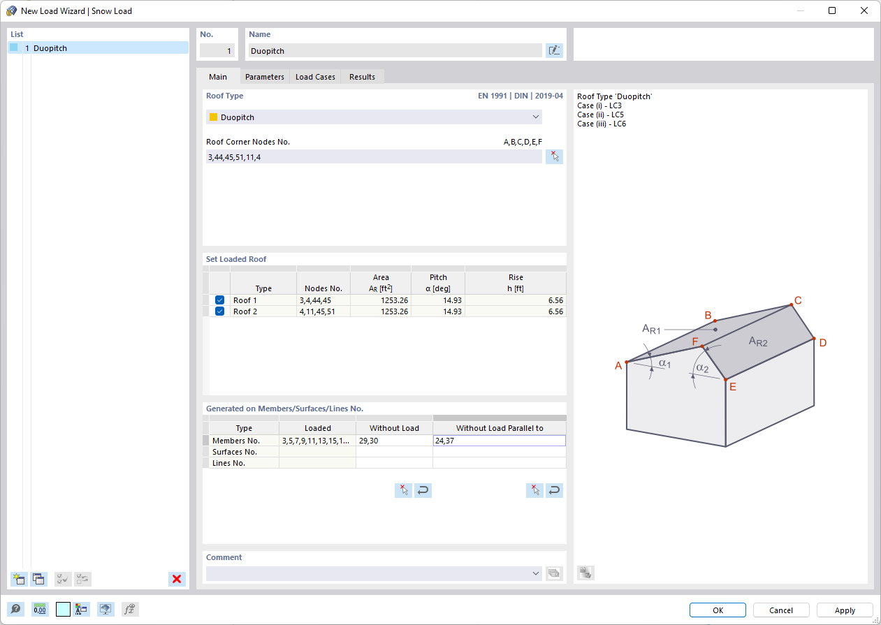
Task: Click the Roof 1 pitch value 14.93
Action: click(x=438, y=300)
